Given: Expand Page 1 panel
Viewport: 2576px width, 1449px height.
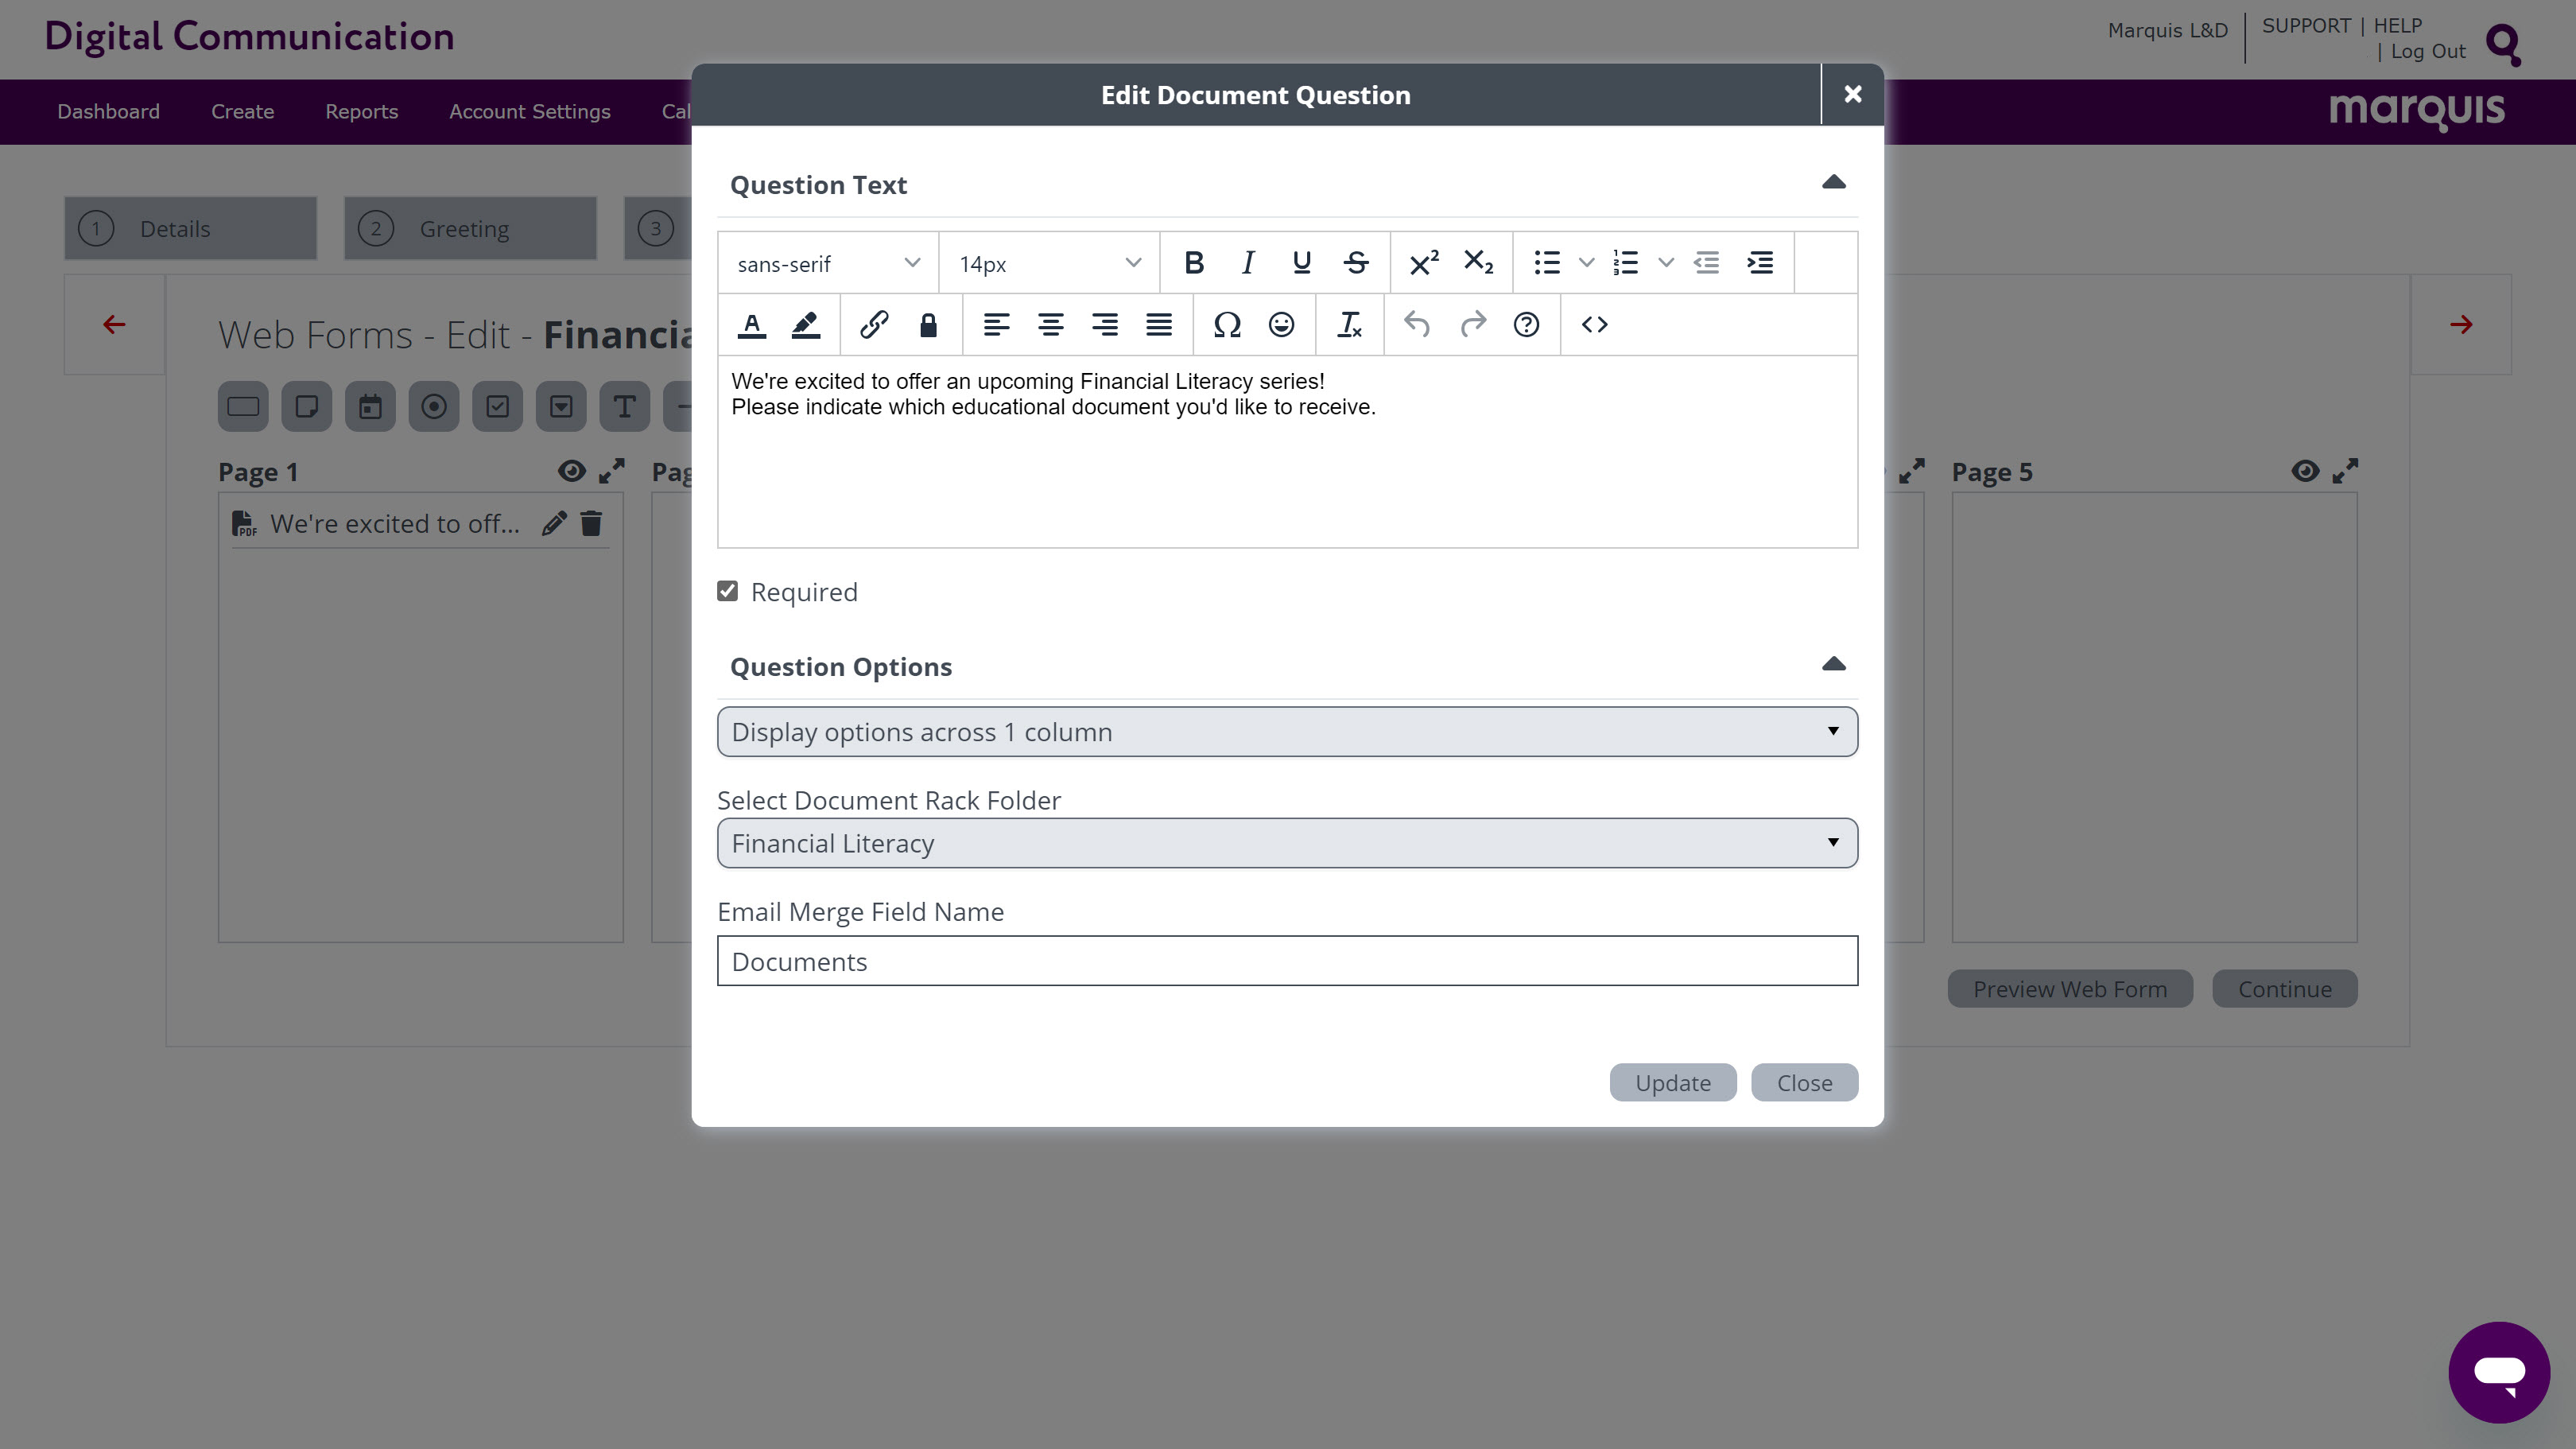Looking at the screenshot, I should [612, 471].
